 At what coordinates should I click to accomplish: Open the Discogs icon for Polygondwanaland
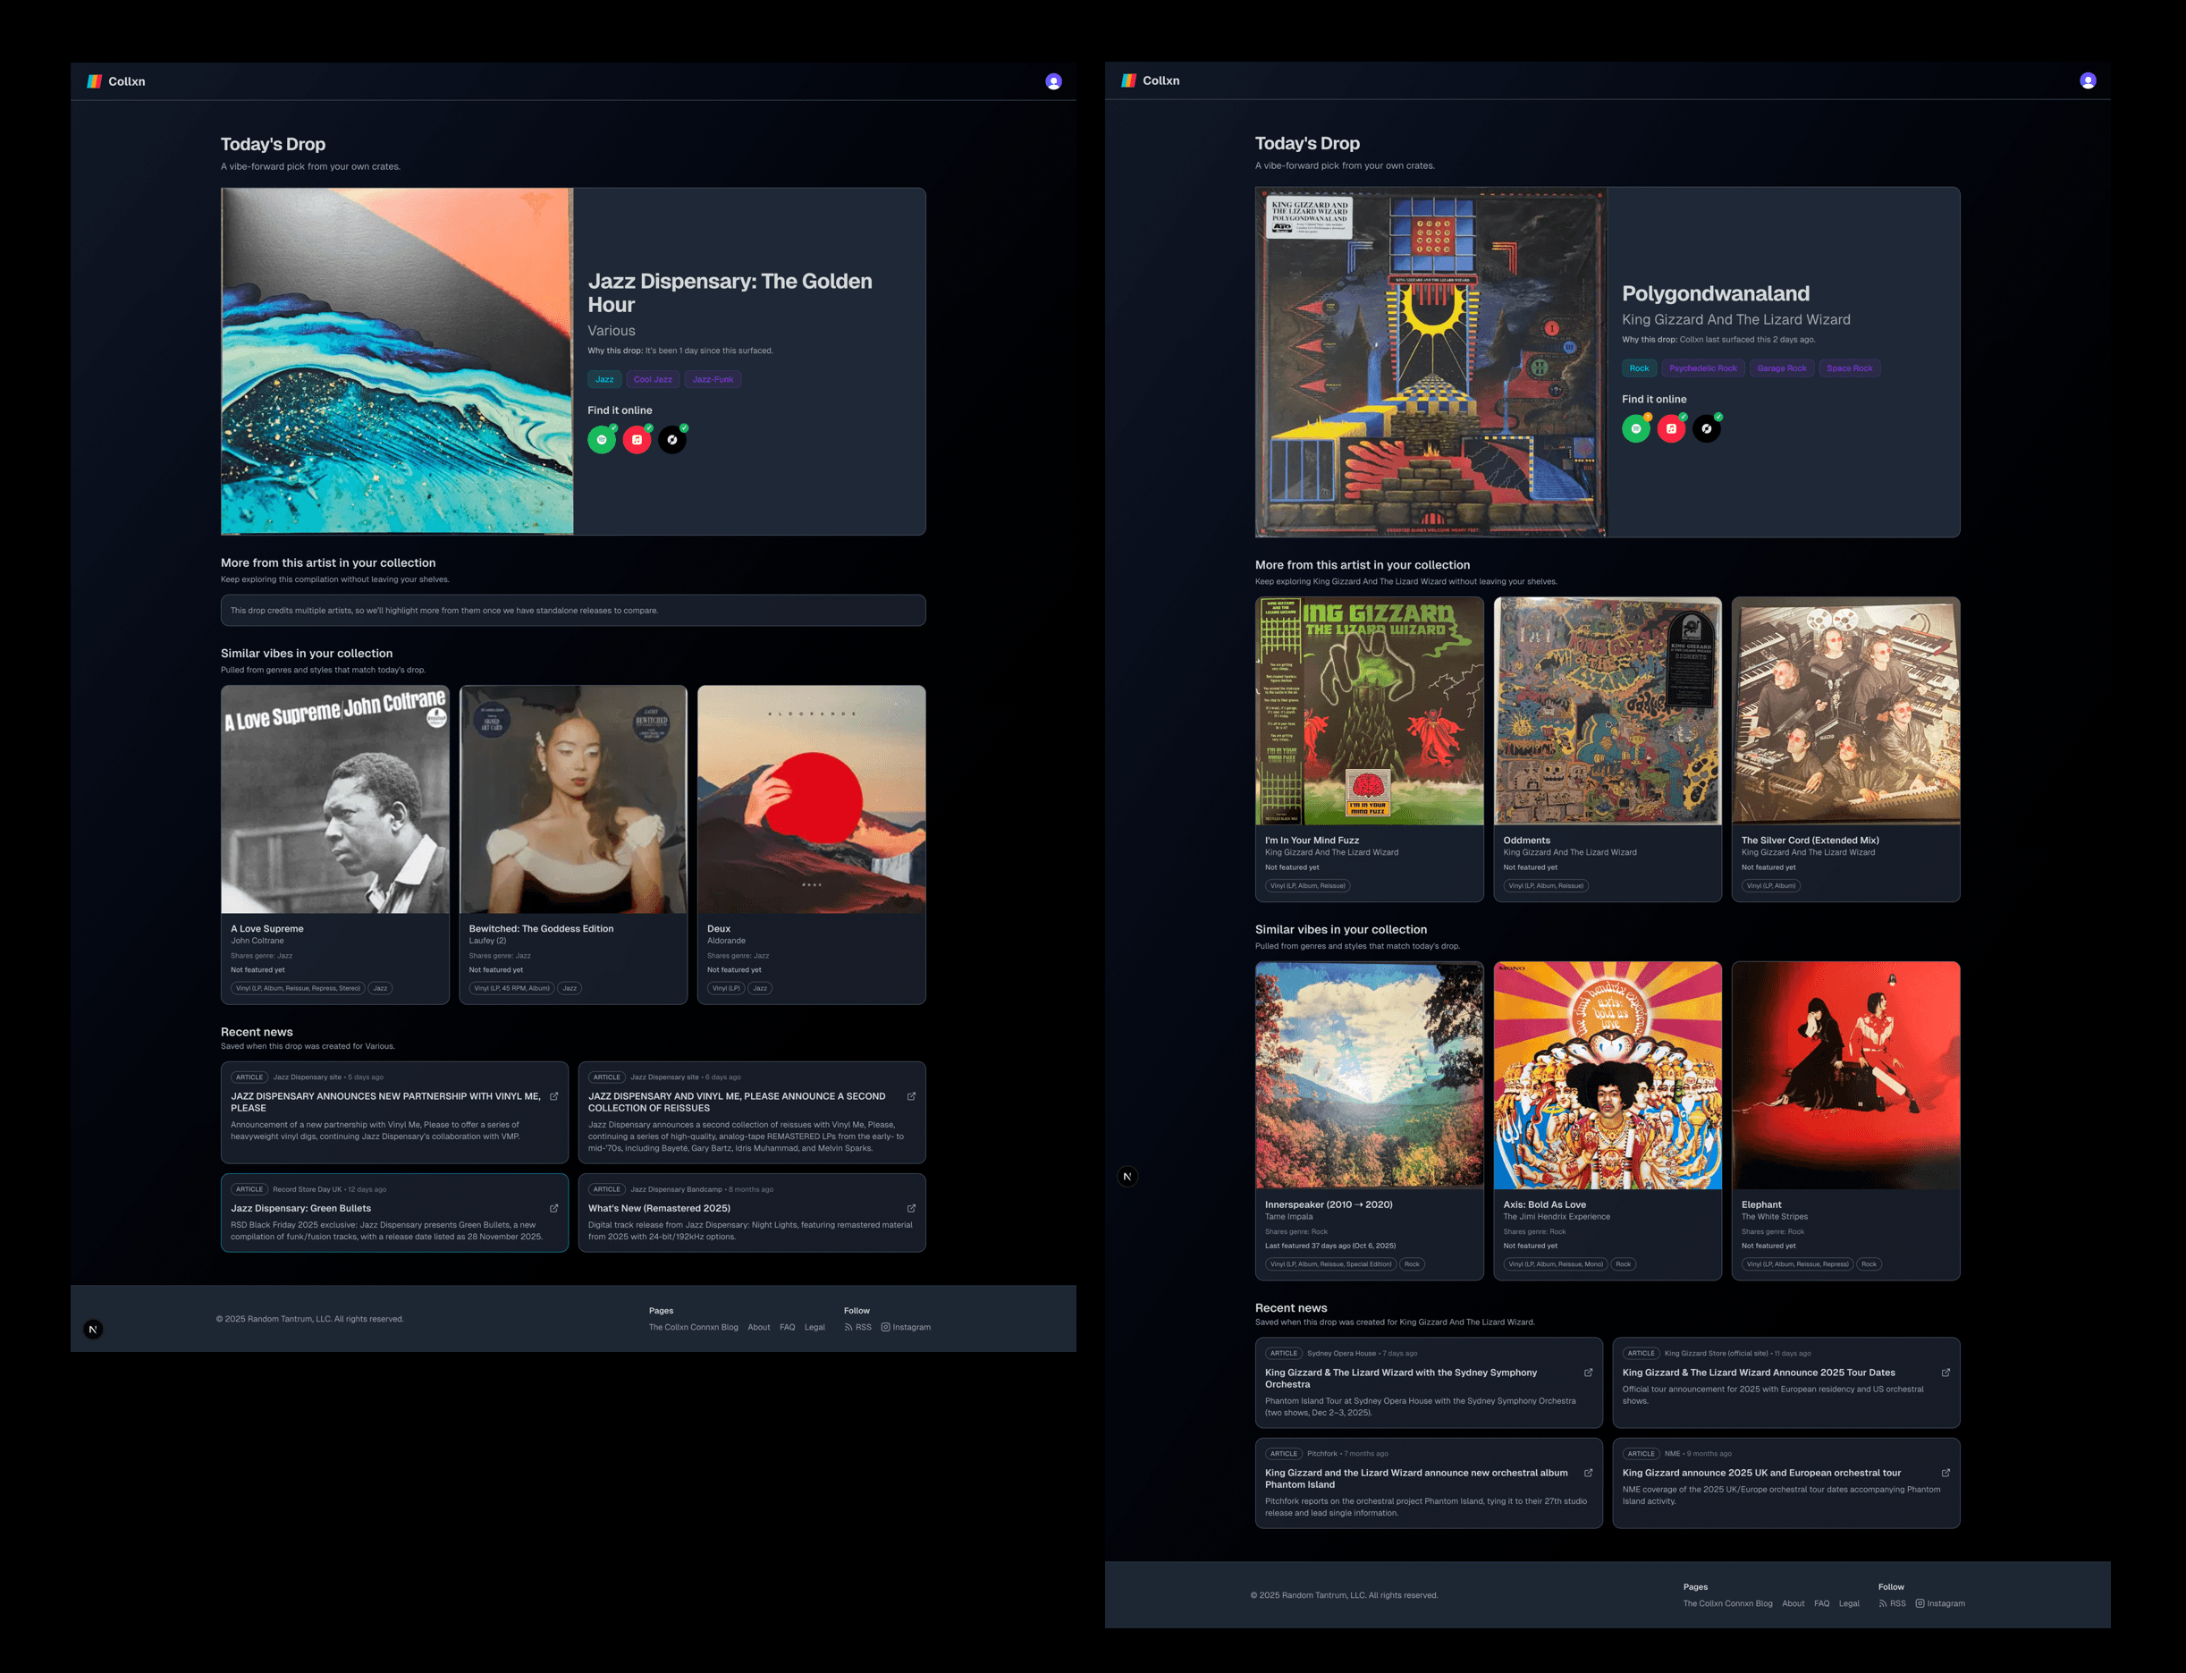click(1706, 428)
